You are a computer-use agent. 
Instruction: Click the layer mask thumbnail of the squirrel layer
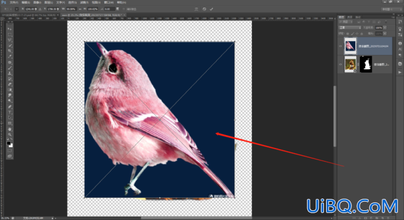[x=366, y=64]
